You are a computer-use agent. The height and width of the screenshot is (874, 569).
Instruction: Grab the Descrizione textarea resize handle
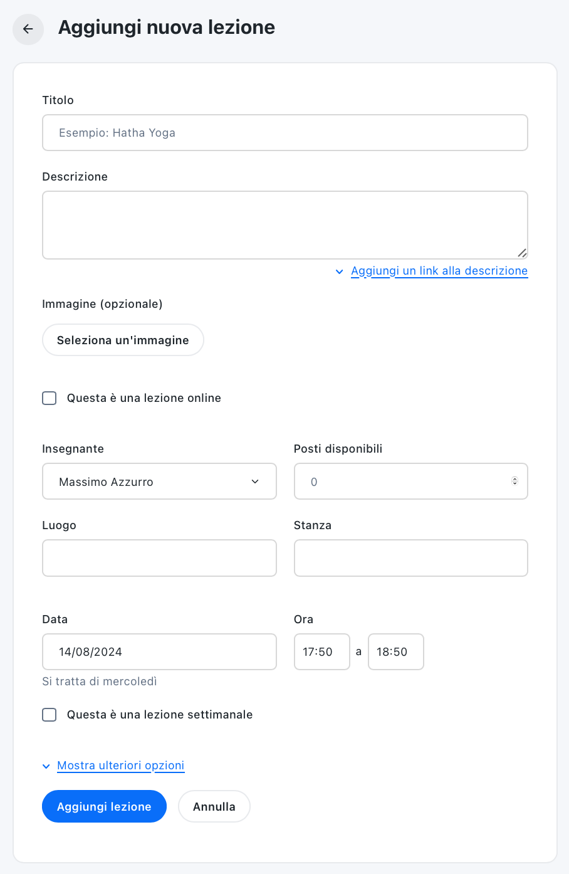click(x=522, y=253)
